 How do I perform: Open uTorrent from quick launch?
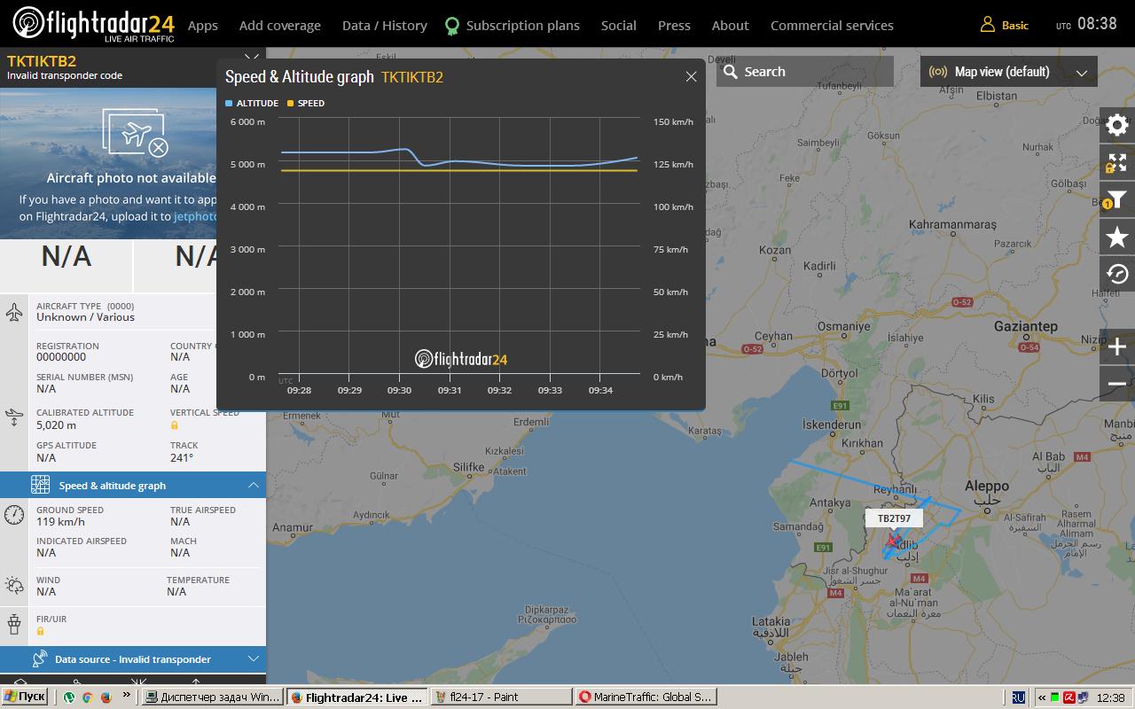(69, 697)
